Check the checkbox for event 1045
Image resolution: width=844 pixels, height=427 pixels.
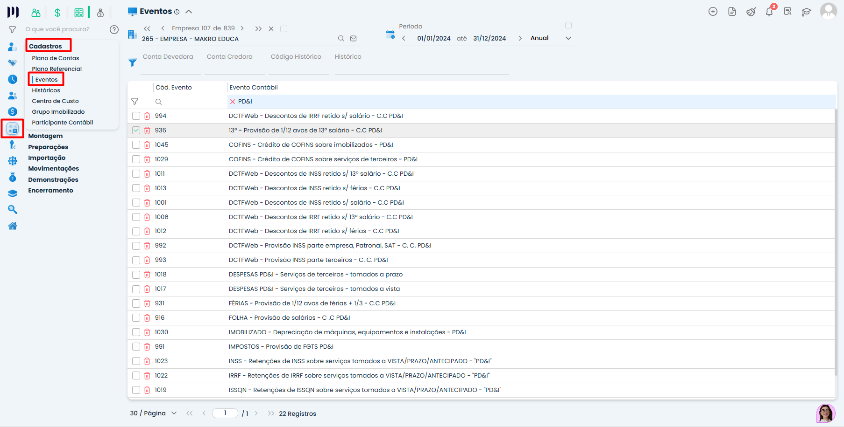136,145
